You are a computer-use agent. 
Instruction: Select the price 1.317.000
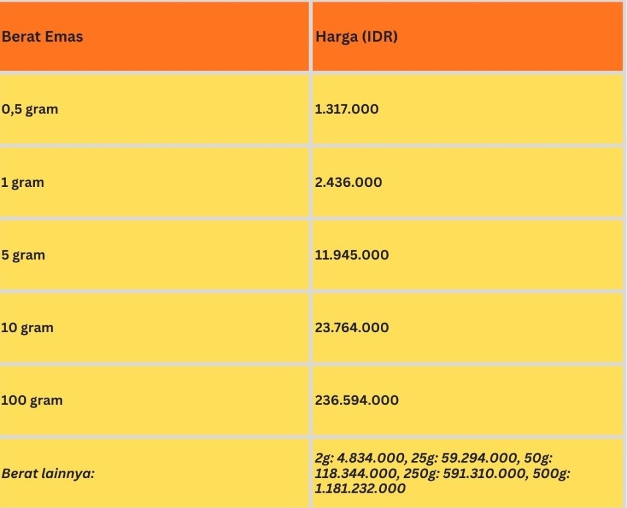(x=347, y=110)
